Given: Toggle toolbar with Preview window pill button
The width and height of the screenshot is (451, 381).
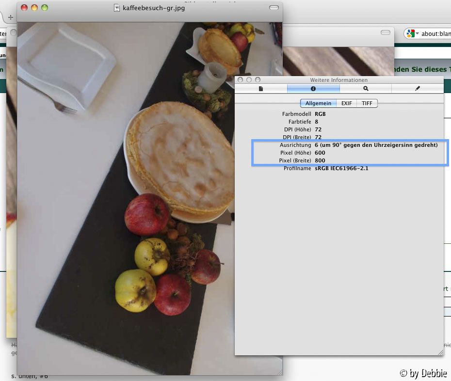Looking at the screenshot, I should (x=274, y=8).
